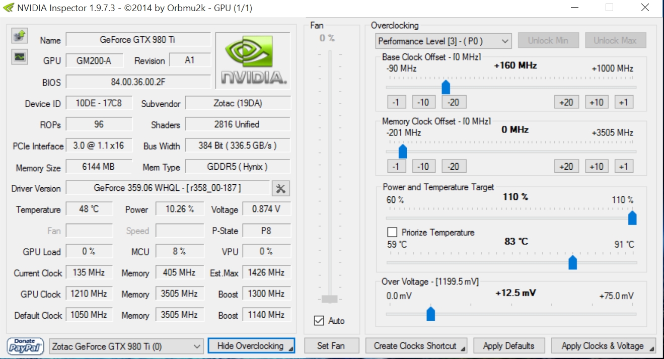Viewport: 664px width, 359px height.
Task: Click the NVIDIA Inspector title bar icon
Action: 8,8
